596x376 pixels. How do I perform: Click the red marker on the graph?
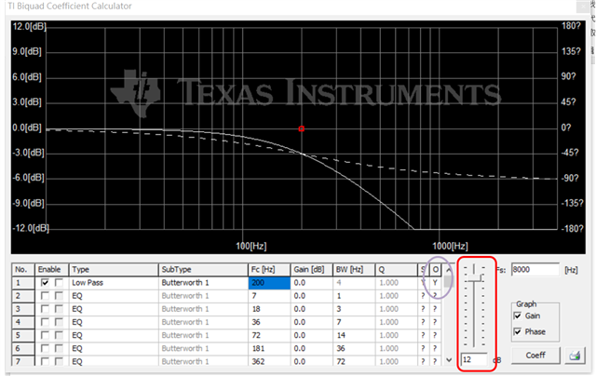click(302, 128)
